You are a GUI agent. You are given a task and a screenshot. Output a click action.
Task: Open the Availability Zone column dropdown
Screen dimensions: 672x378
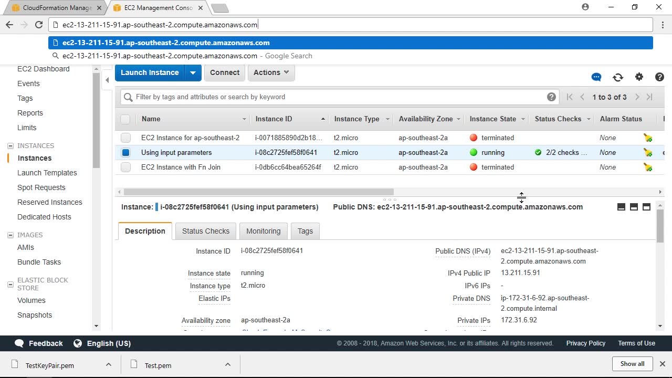tap(459, 119)
